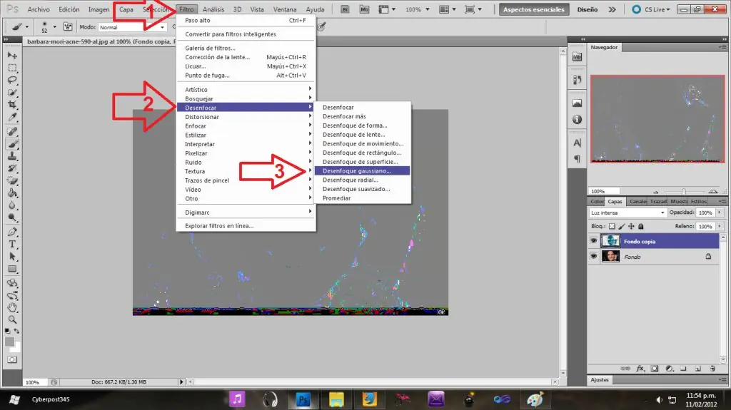Expand the Ajustes panel

600,380
